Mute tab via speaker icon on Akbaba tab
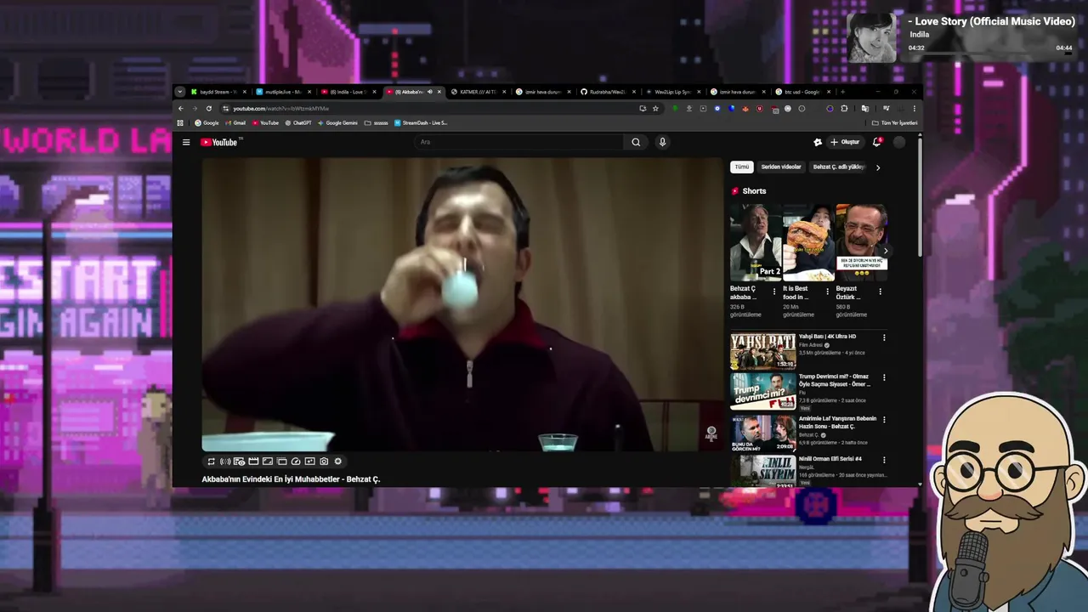Screen dimensions: 1088x612 click(430, 92)
